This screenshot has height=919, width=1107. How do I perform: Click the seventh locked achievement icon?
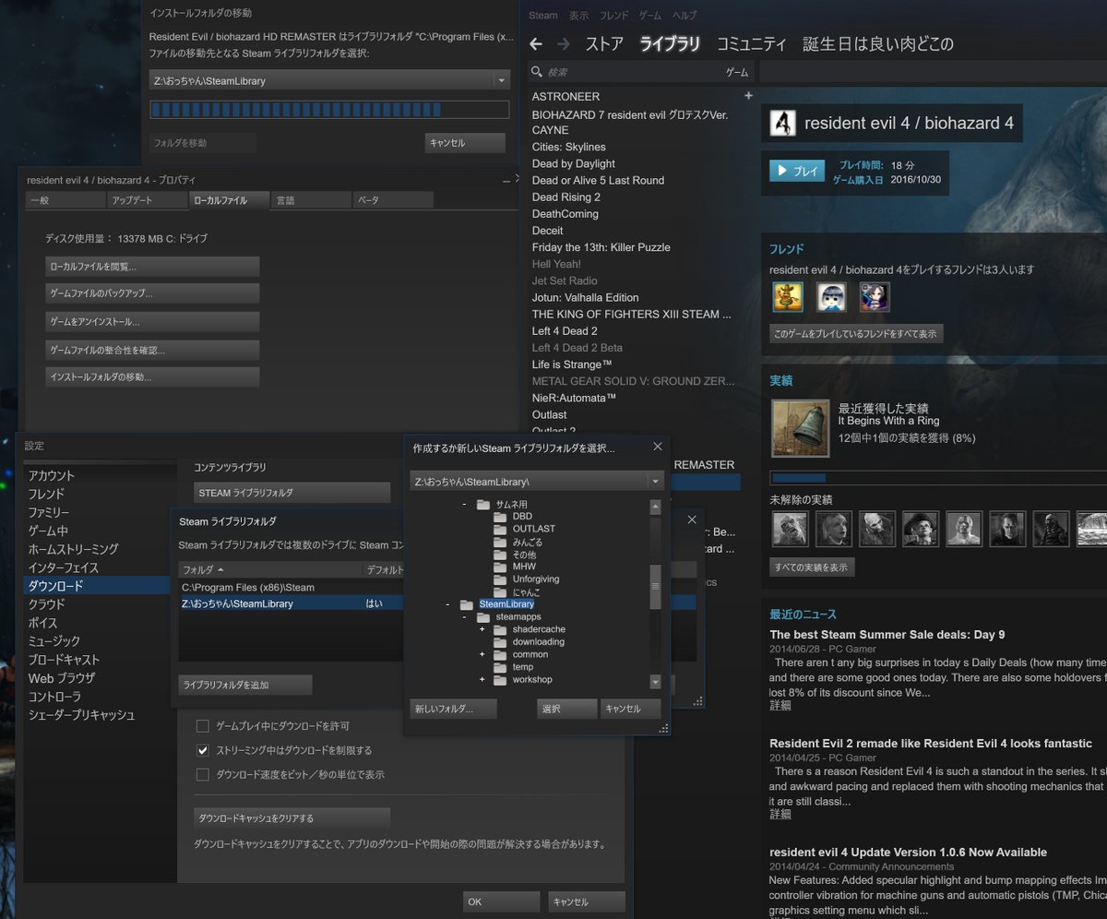tap(1051, 529)
